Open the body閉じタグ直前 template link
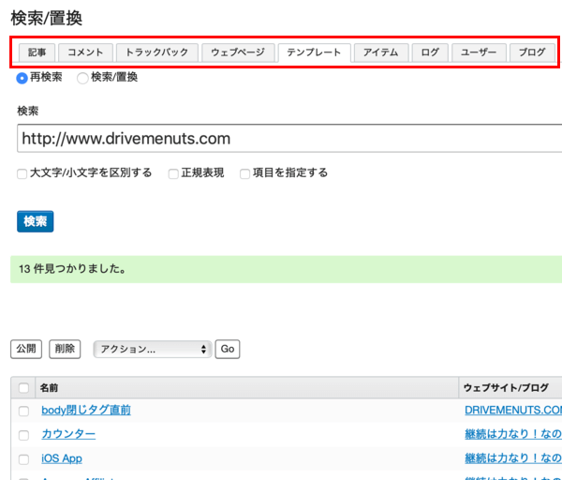Screen dimensions: 562x480 pyautogui.click(x=86, y=410)
